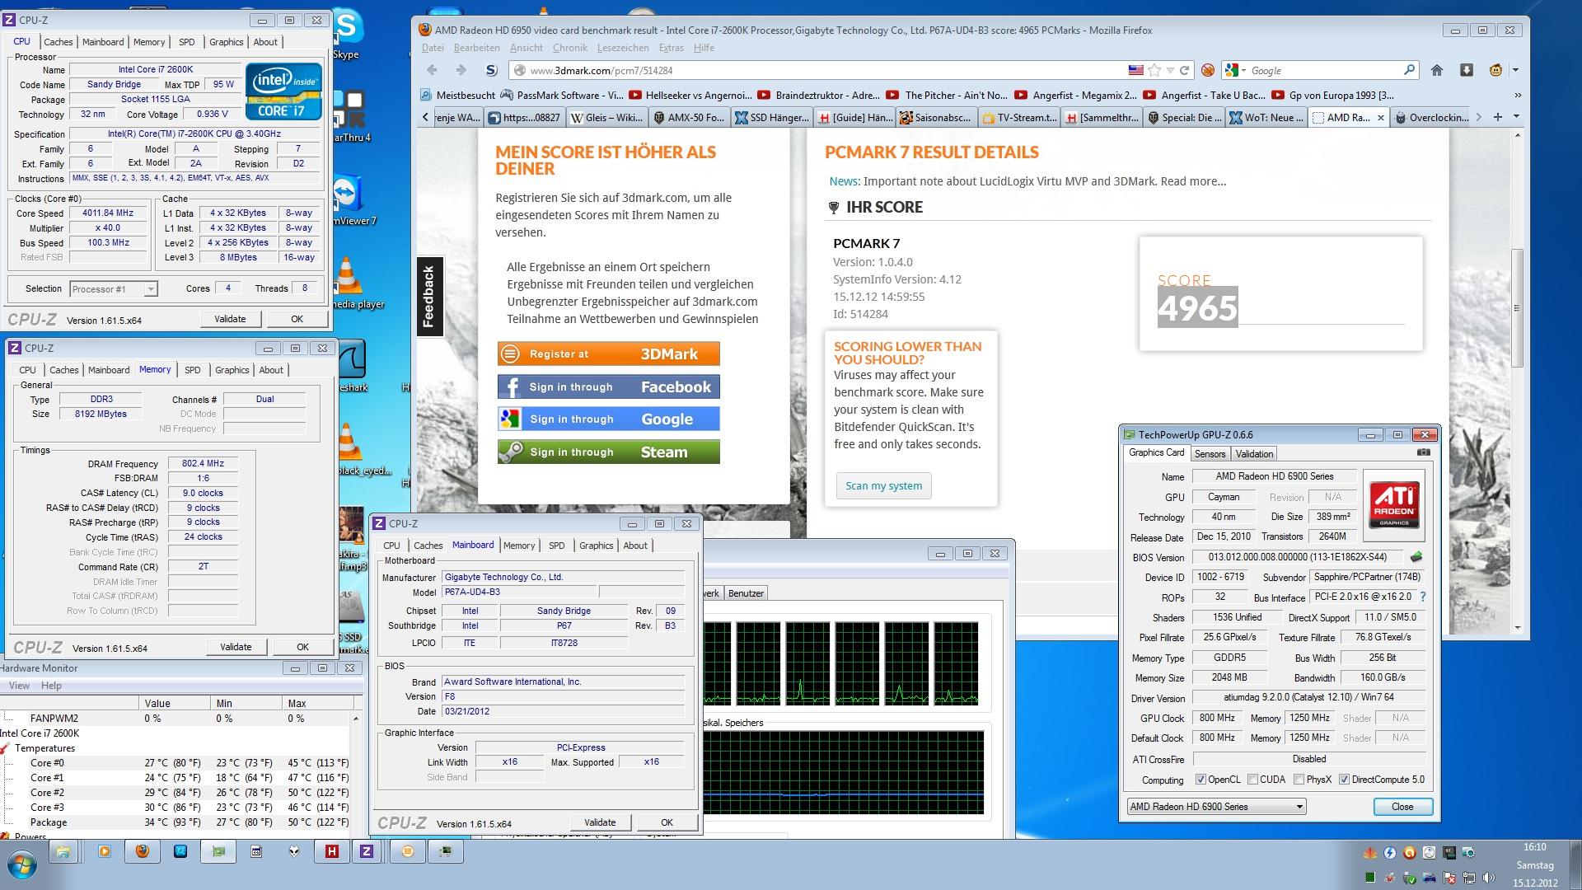Take GPU-Z screenshot with camera icon
Image resolution: width=1582 pixels, height=890 pixels.
[1423, 452]
